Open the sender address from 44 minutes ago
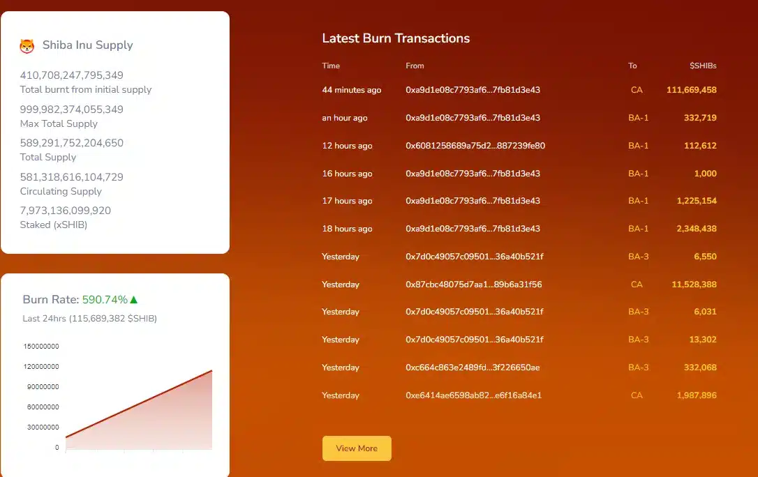Screen dimensions: 758x477 click(x=473, y=90)
